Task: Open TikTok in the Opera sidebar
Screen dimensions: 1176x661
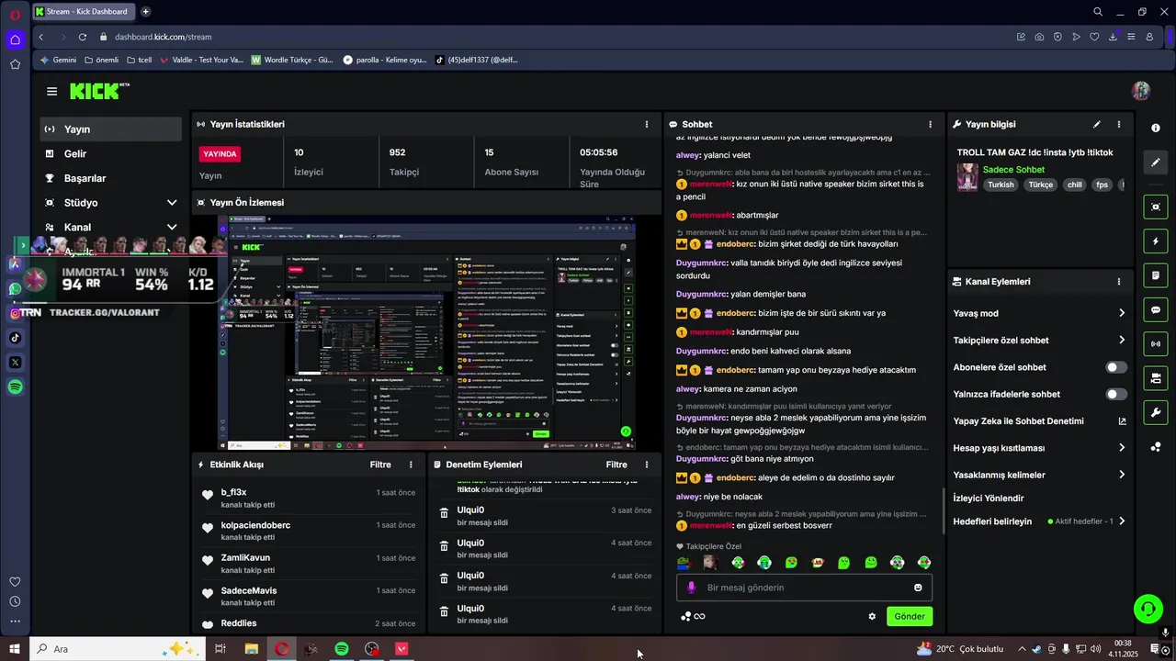Action: click(15, 338)
